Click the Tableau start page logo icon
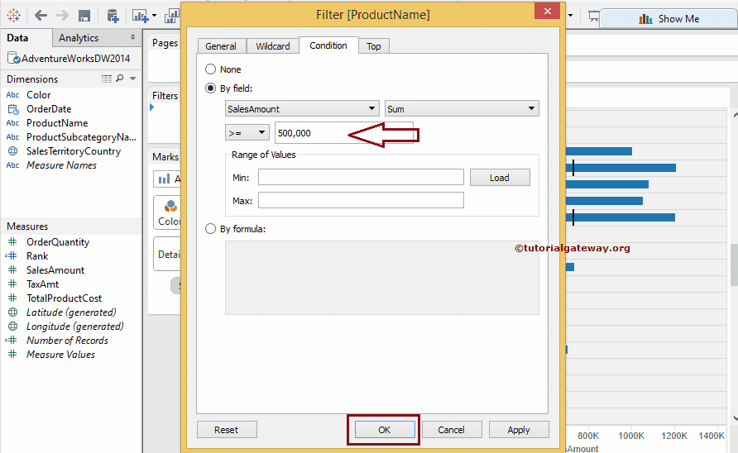This screenshot has width=738, height=453. point(13,16)
